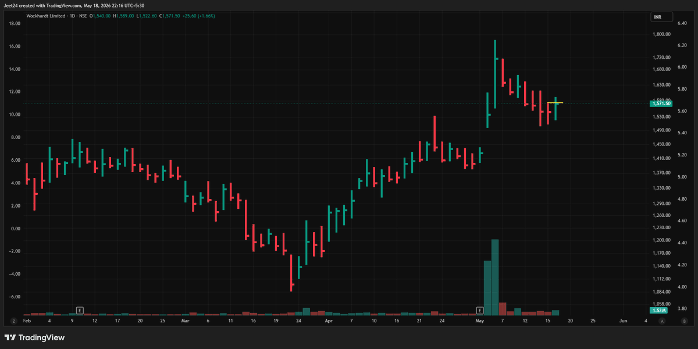Click the tallest green volume bar in May
The image size is (698, 349).
point(495,277)
